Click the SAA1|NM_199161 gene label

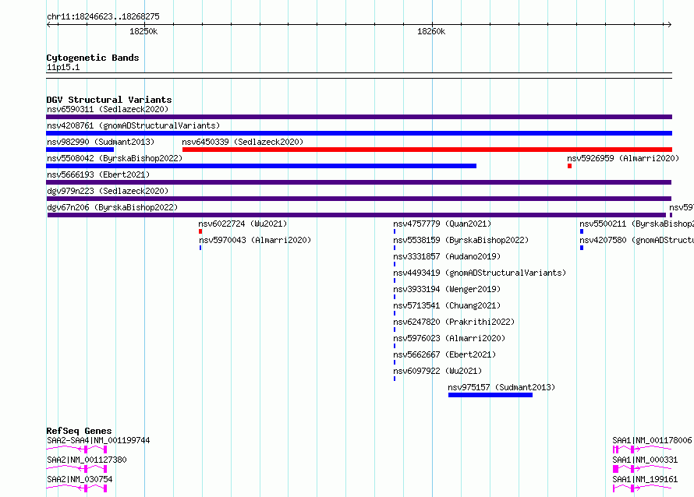point(645,479)
